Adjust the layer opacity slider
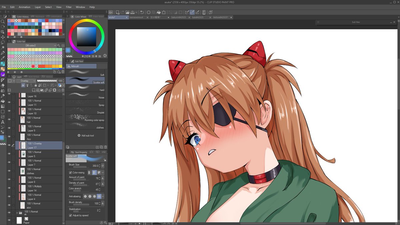Screen dimensions: 400x225 47,81
